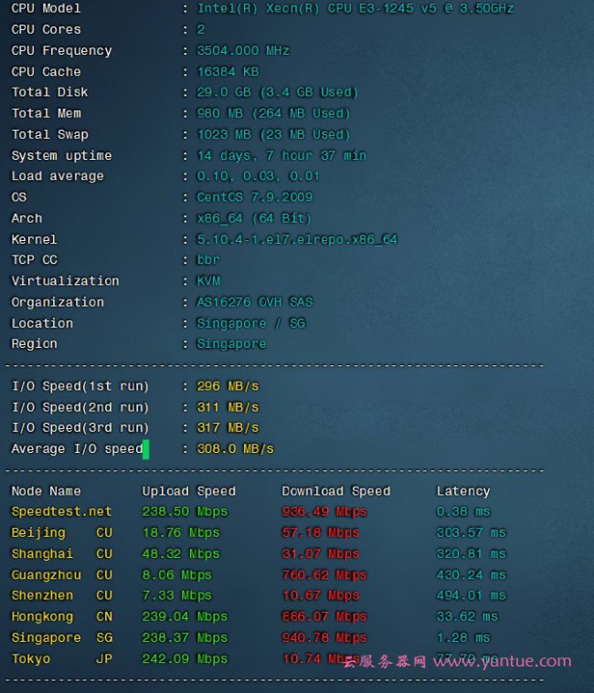Select the CPU Frequency 3504.000 MHz value

(x=242, y=50)
